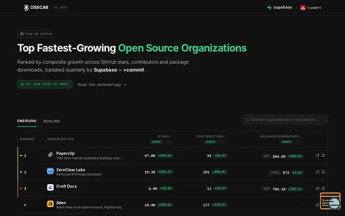The width and height of the screenshot is (345, 216).
Task: Open the Paperclip organization name
Action: pyautogui.click(x=66, y=153)
